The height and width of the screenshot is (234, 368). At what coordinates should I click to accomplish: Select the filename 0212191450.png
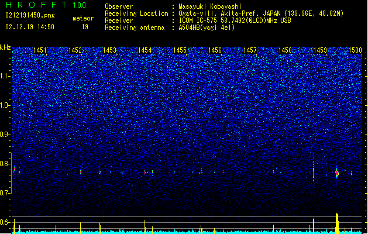[30, 16]
